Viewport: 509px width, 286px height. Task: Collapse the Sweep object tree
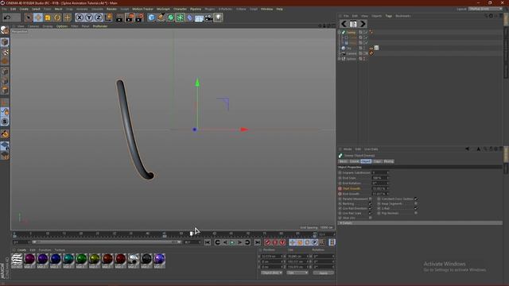(x=340, y=32)
